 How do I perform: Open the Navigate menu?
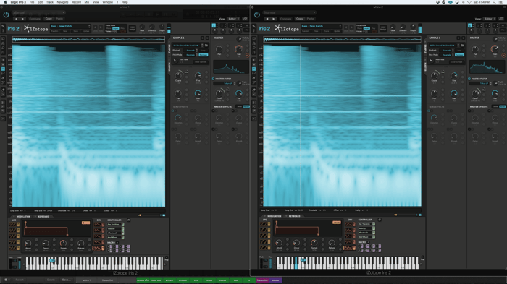pyautogui.click(x=62, y=2)
